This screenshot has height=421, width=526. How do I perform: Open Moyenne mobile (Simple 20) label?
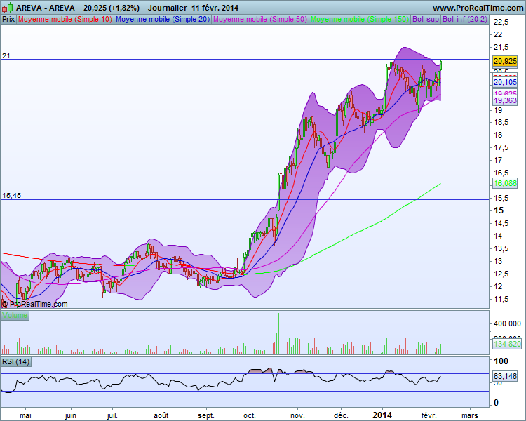coord(163,20)
